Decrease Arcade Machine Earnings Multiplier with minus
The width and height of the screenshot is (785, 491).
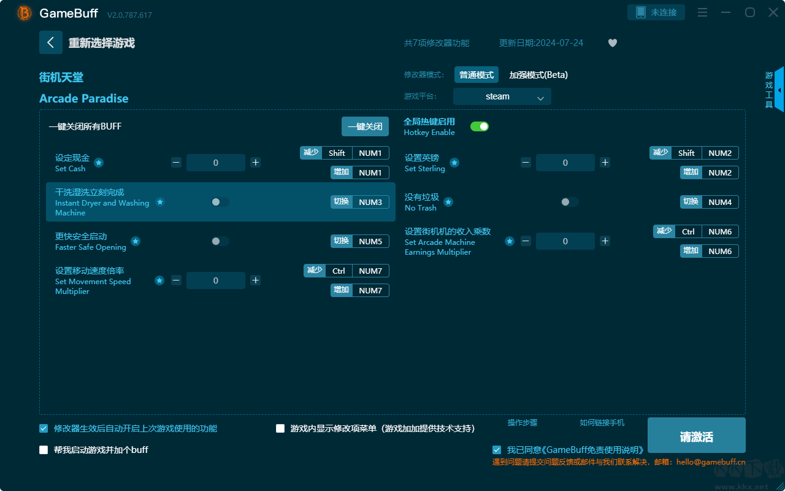click(x=526, y=241)
